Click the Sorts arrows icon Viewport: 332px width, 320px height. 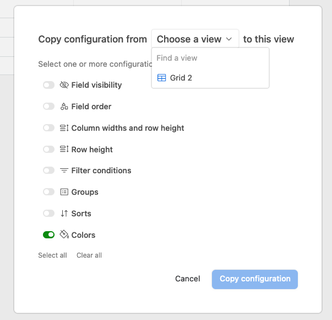pos(64,214)
